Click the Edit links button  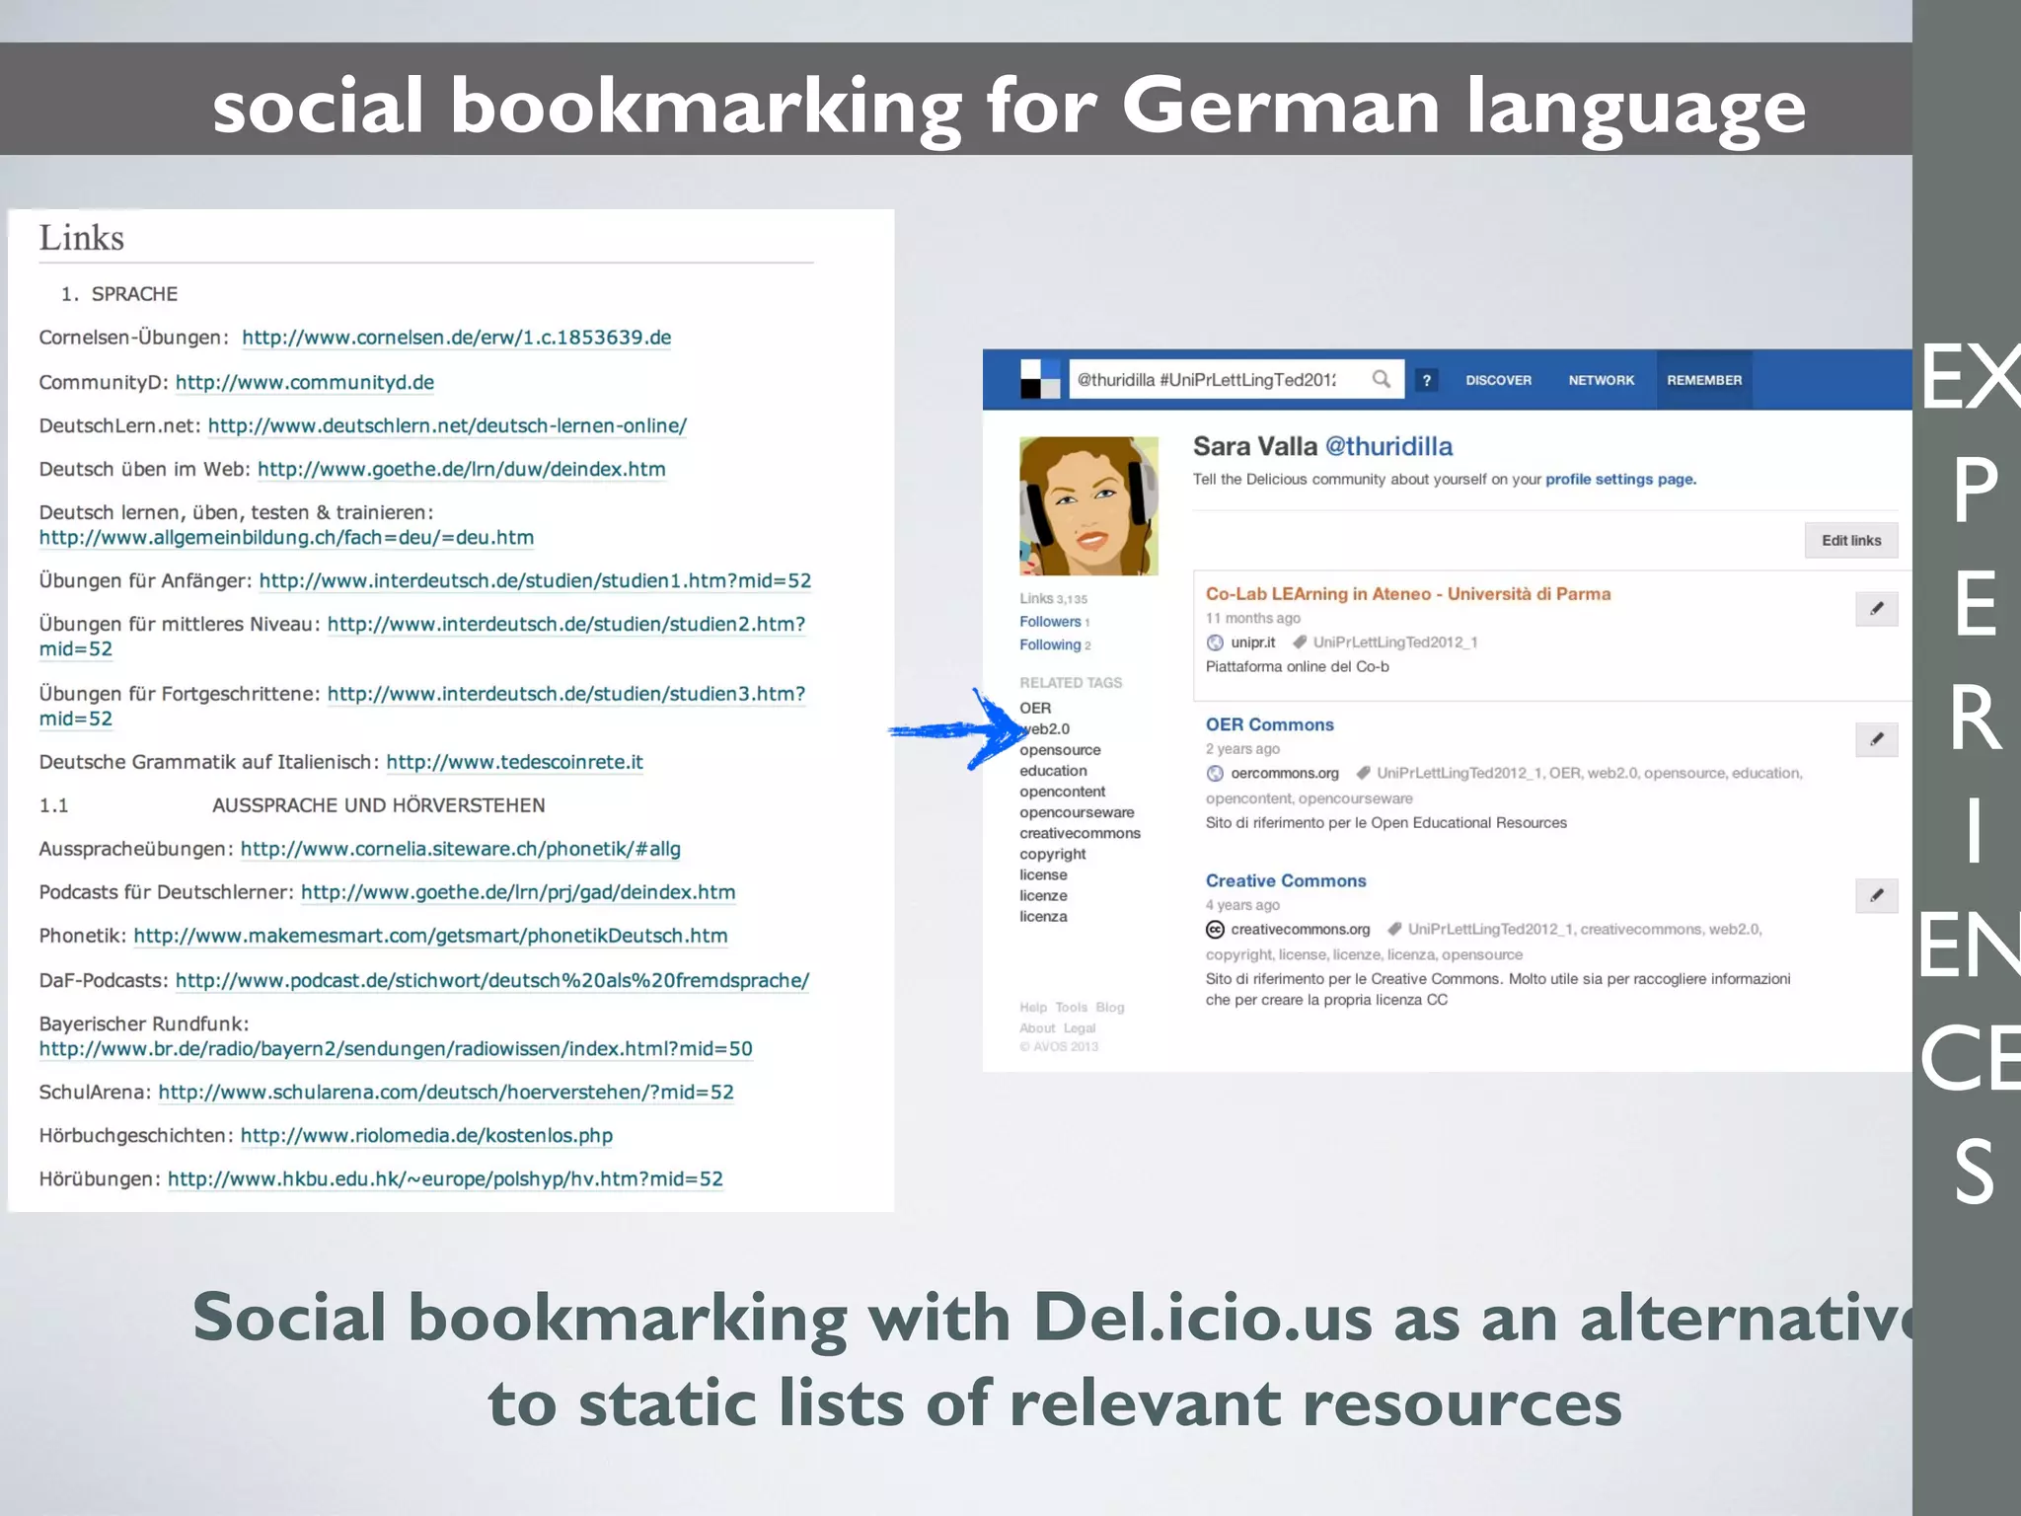[1851, 541]
